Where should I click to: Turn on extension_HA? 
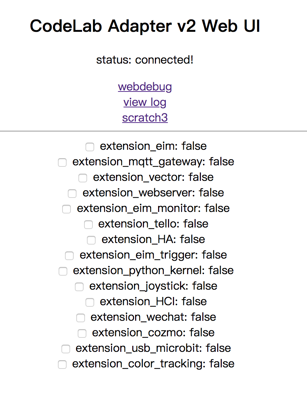pyautogui.click(x=91, y=240)
